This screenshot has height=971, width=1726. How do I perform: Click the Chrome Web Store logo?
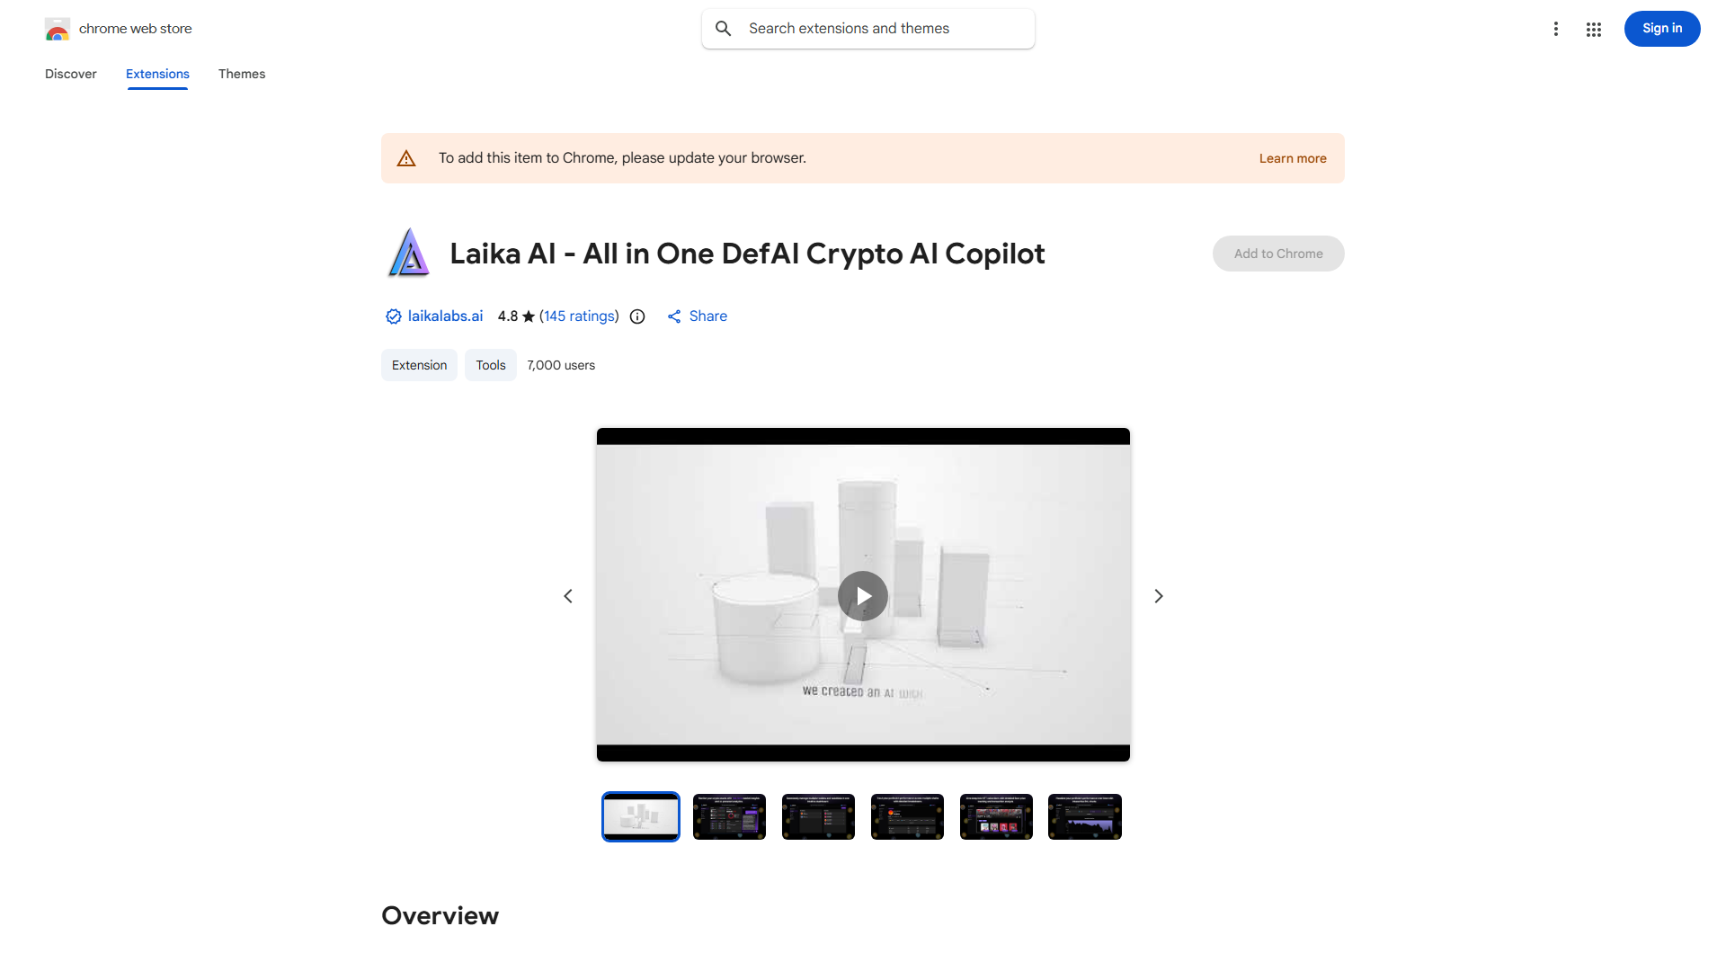tap(58, 29)
